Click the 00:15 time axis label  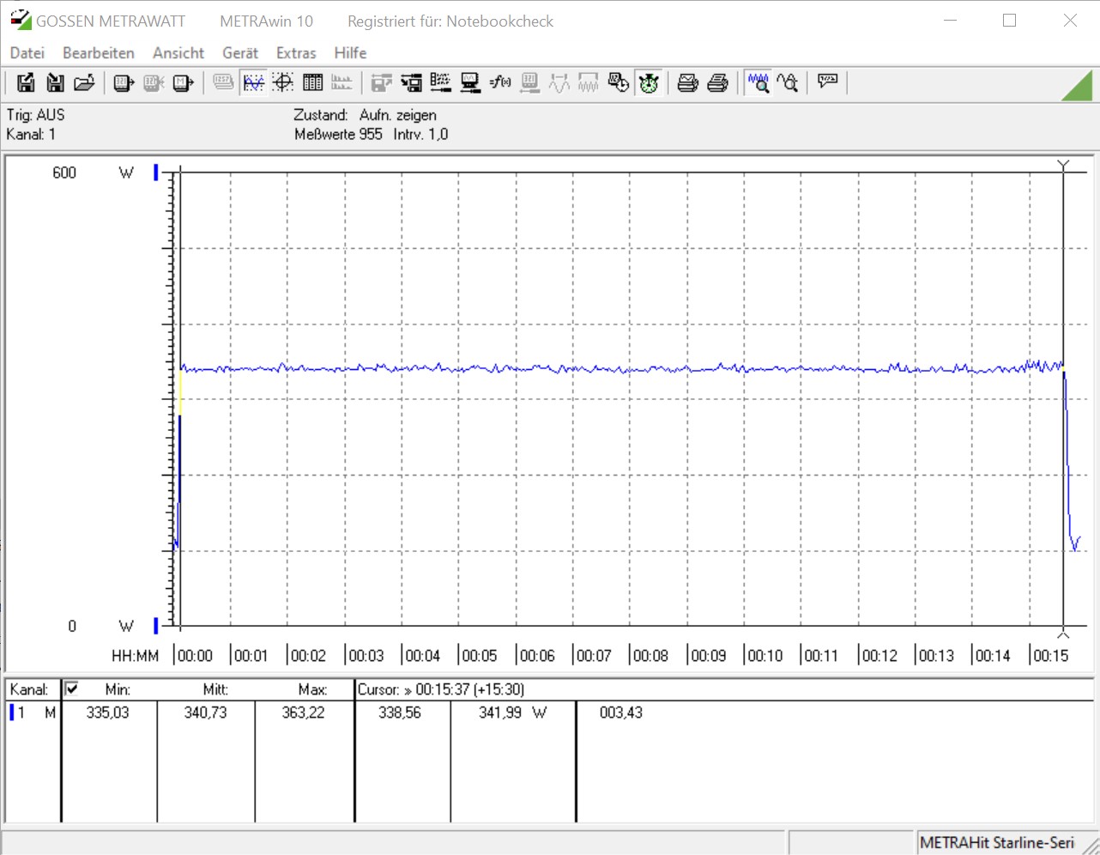1051,656
